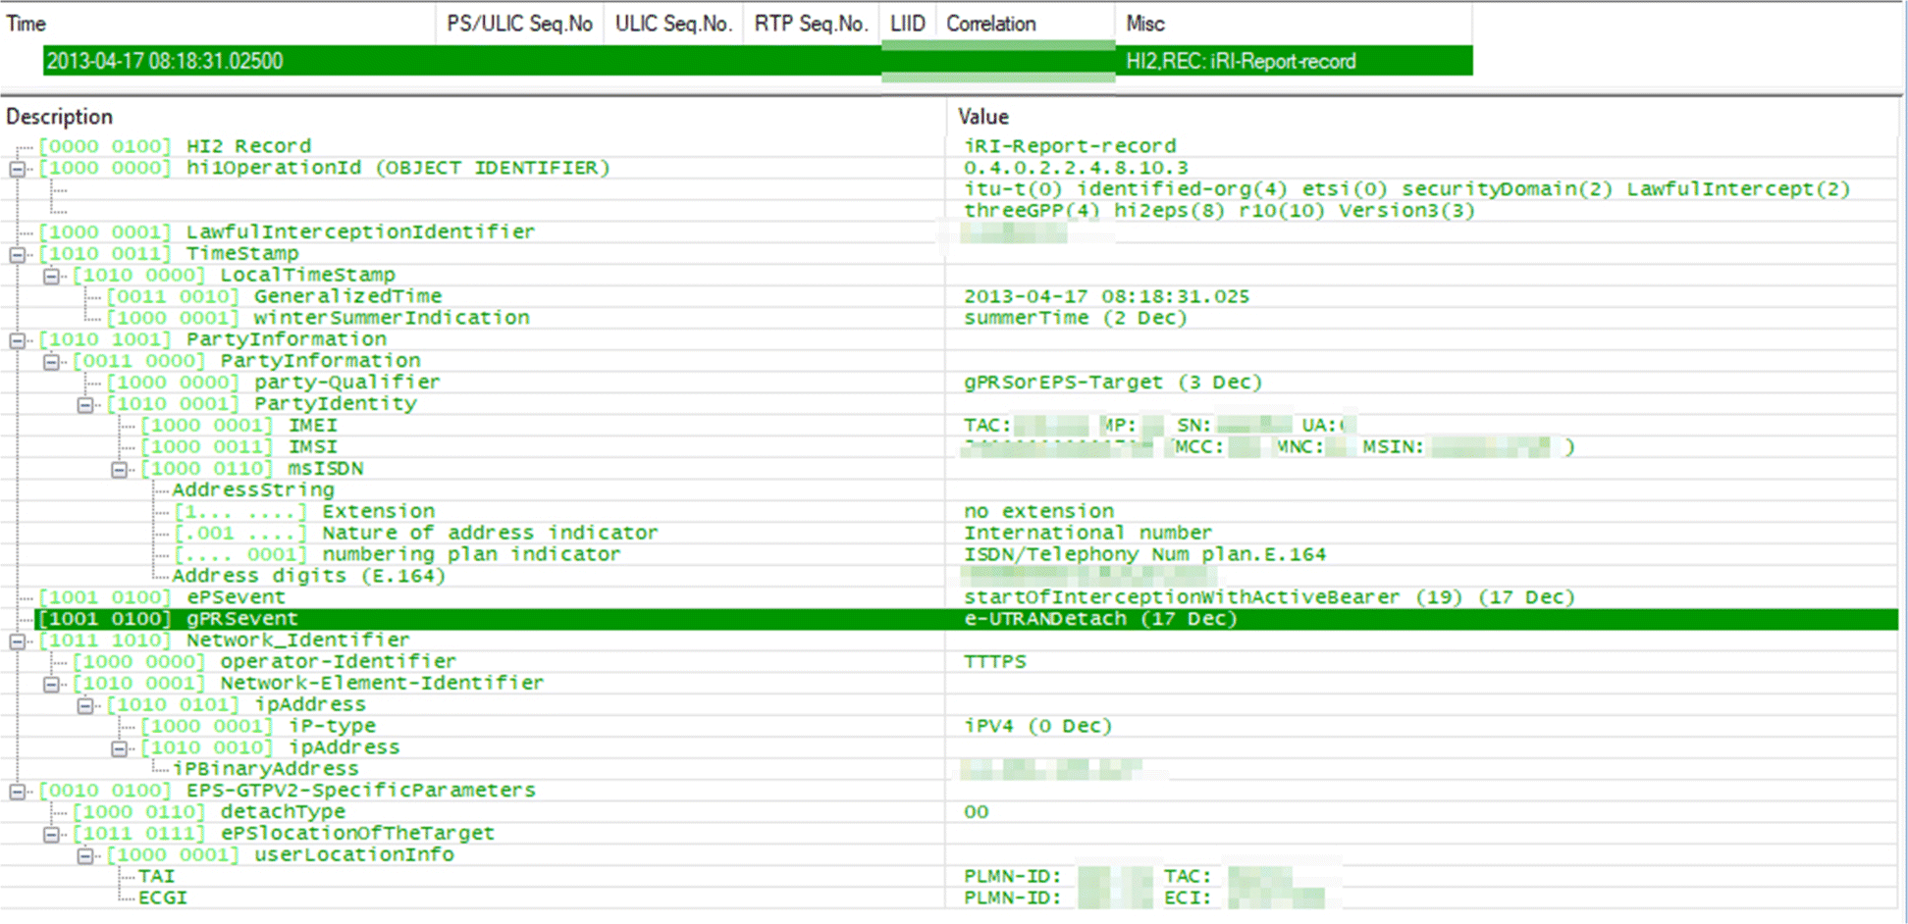Viewport: 1908px width, 924px height.
Task: Click the Description column header
Action: 474,117
